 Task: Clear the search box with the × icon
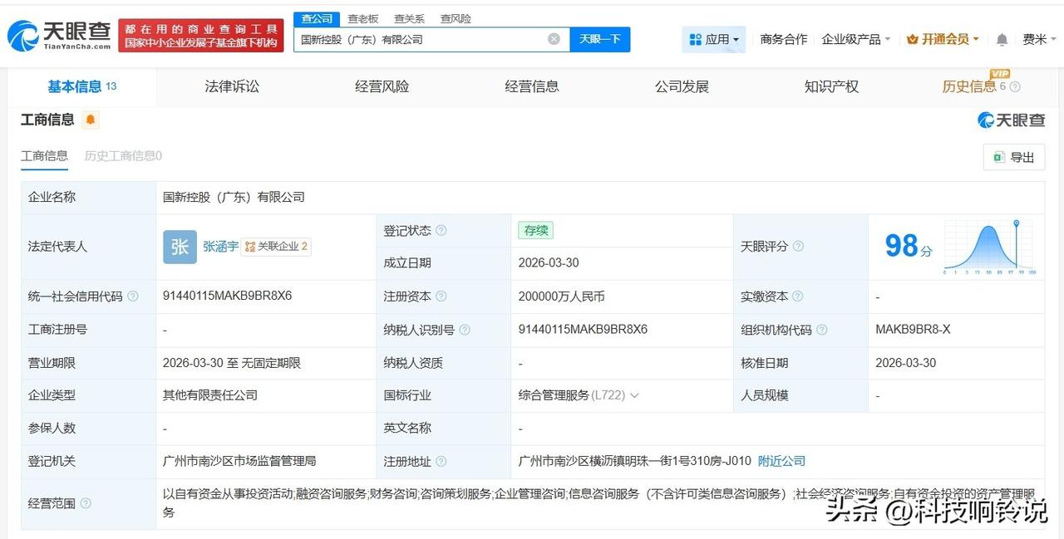[x=552, y=38]
